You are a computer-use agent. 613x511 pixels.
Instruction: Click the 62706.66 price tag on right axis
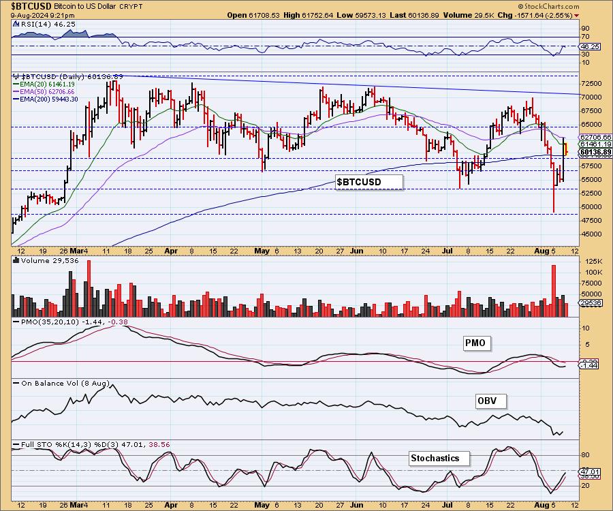pos(595,137)
